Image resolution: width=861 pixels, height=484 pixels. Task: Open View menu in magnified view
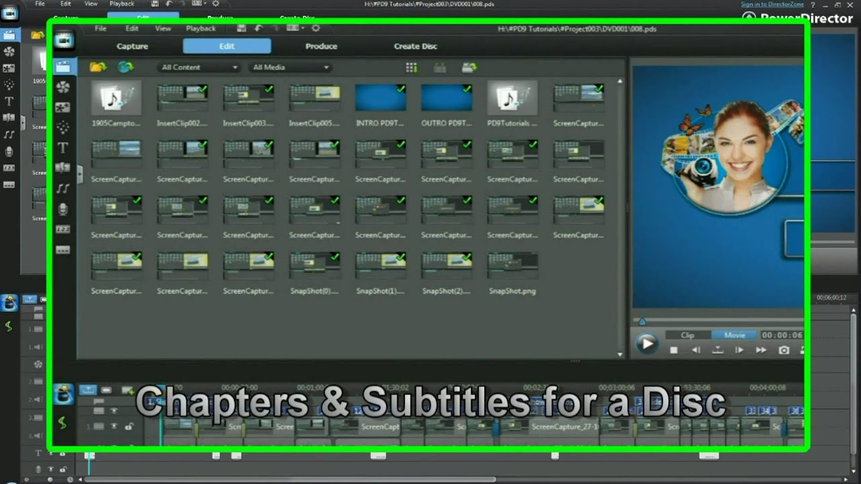point(163,28)
